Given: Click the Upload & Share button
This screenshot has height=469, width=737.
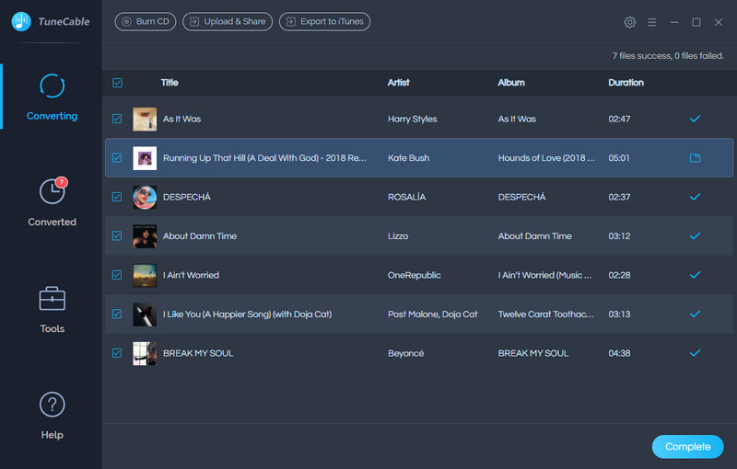Looking at the screenshot, I should [x=228, y=21].
